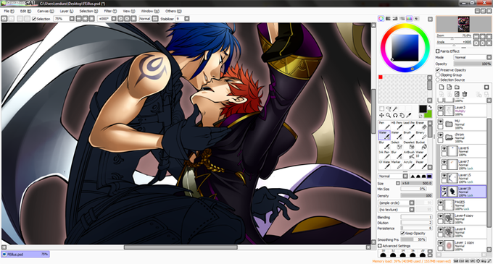The image size is (493, 264).
Task: Select the magic wand tool
Action: click(396, 108)
